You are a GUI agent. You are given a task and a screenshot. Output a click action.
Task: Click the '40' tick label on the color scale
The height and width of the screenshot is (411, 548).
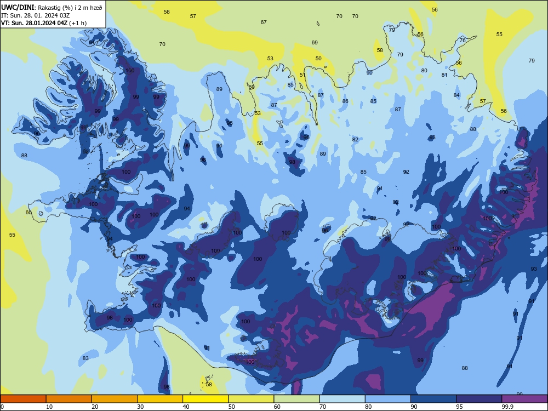[186, 407]
